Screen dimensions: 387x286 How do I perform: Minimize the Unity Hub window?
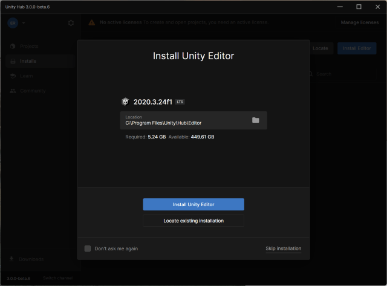(x=340, y=7)
